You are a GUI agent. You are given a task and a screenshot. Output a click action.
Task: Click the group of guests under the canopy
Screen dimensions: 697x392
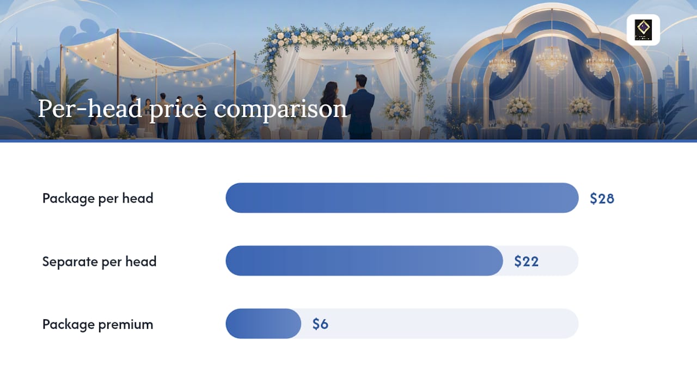(174, 116)
